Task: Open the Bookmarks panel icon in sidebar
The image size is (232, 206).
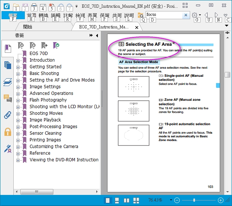Action: click(8, 48)
